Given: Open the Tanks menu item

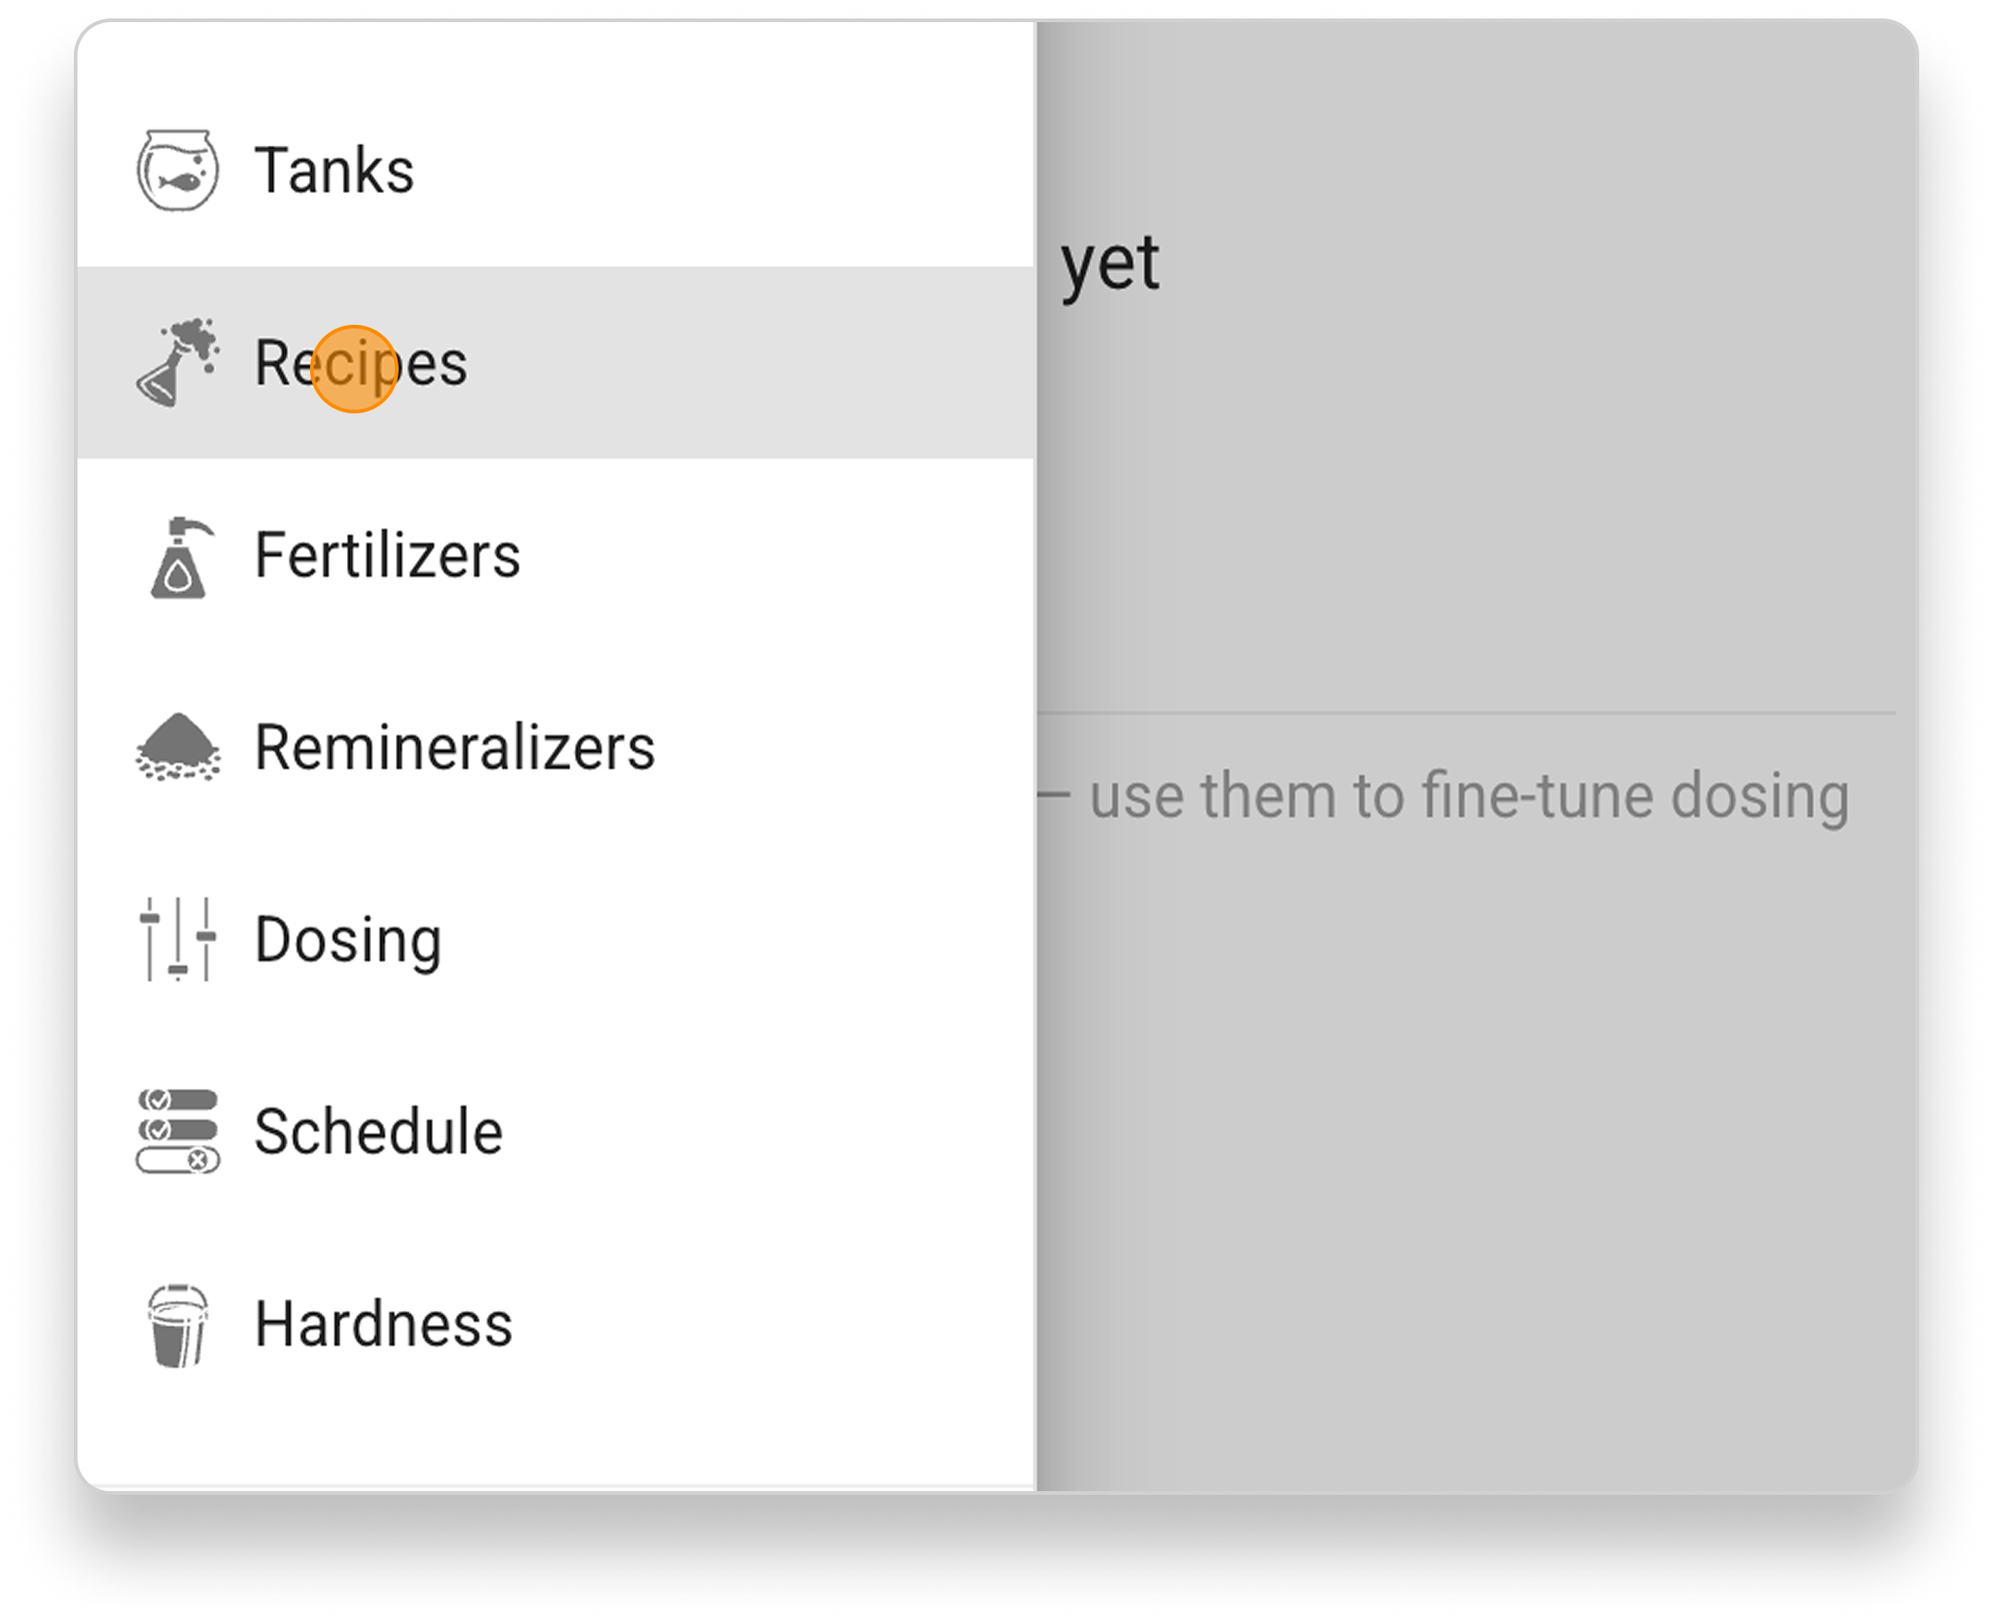Looking at the screenshot, I should click(334, 172).
